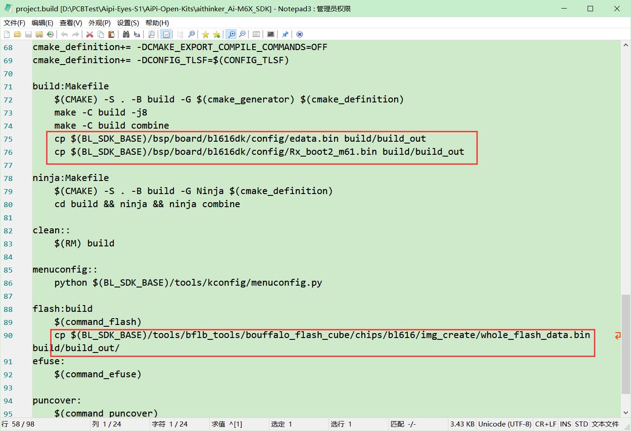This screenshot has height=431, width=631.
Task: Click the black console window icon
Action: (271, 34)
